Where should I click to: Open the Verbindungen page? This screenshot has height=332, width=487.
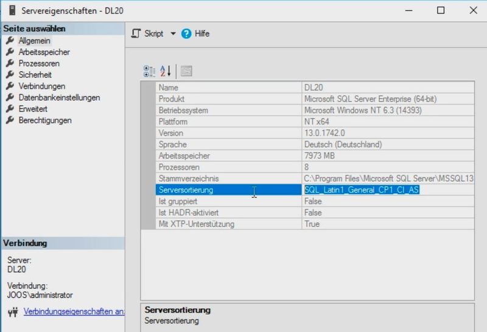[41, 86]
